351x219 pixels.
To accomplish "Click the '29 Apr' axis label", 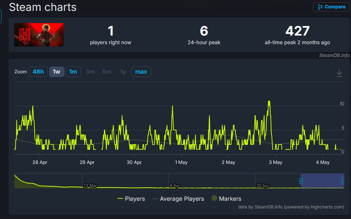I will click(87, 162).
